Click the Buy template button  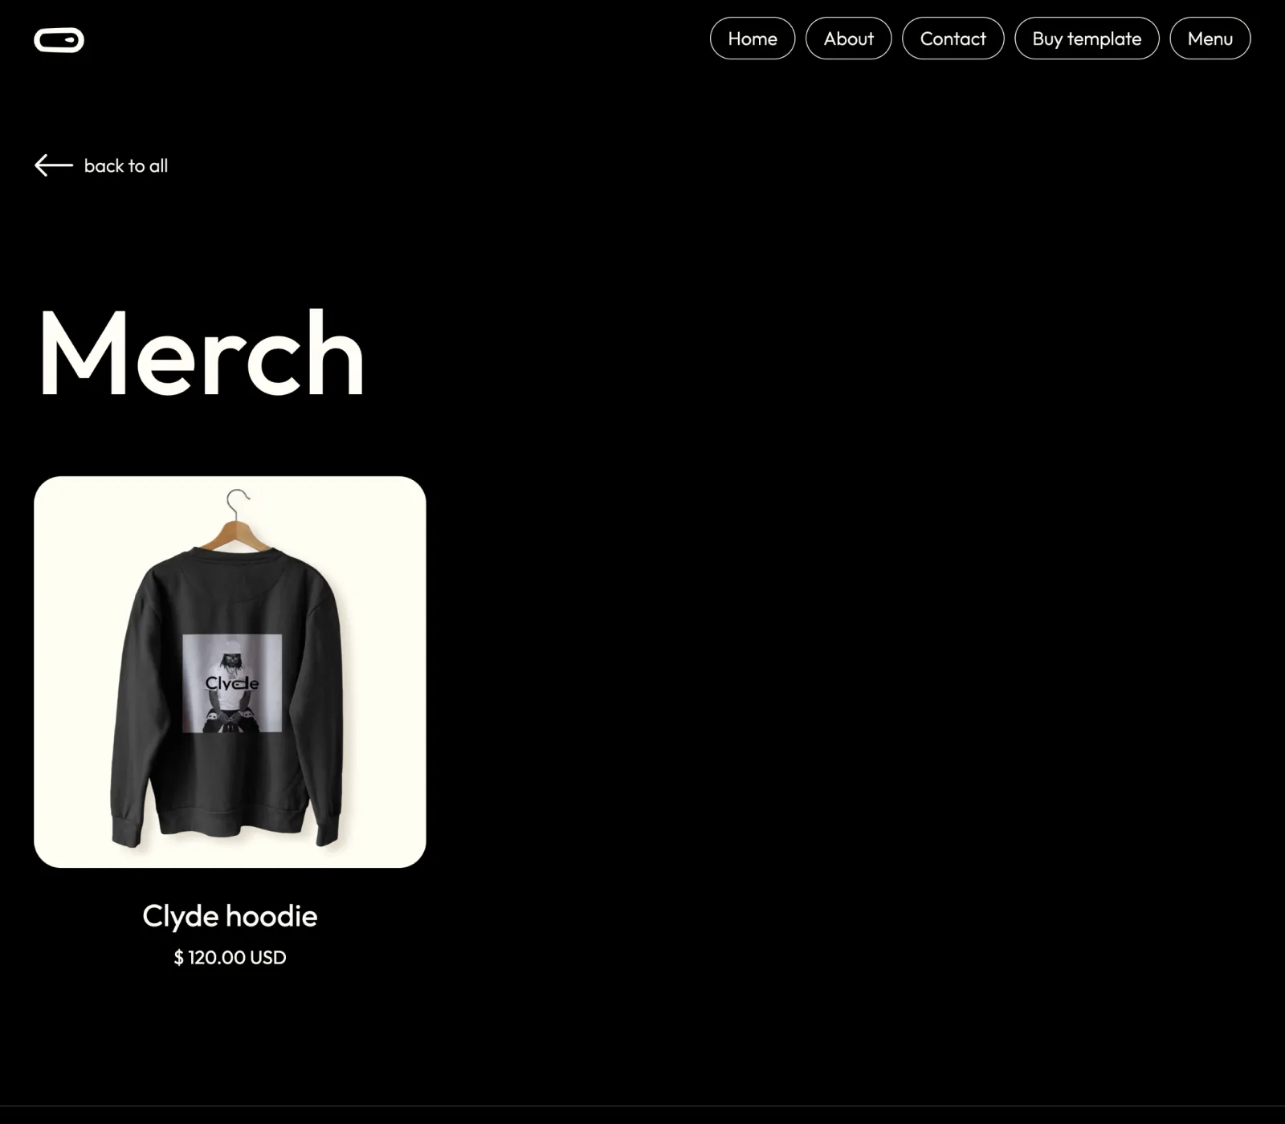pyautogui.click(x=1087, y=39)
